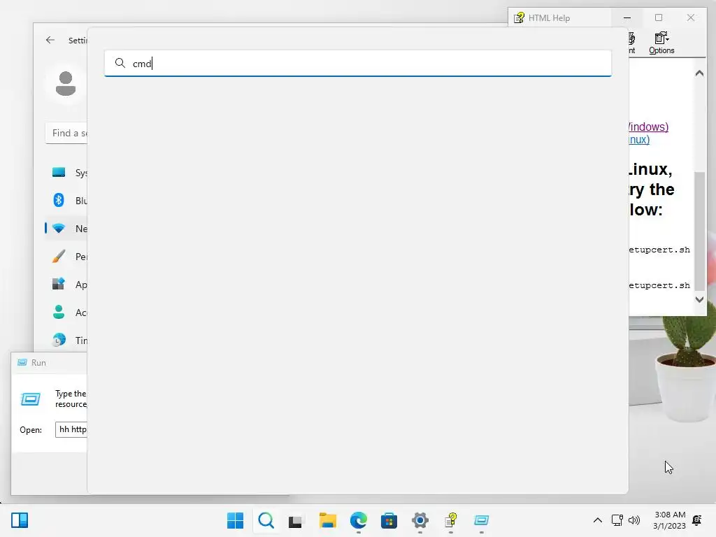Open Microsoft Store from the taskbar
This screenshot has height=537, width=716.
coord(389,520)
